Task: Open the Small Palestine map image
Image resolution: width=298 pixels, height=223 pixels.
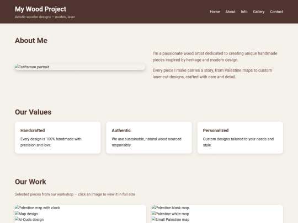Action: coord(171,220)
